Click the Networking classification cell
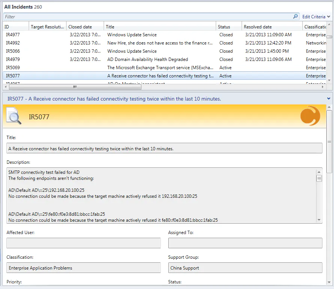Screen dimensions: 334x289 (x=316, y=43)
